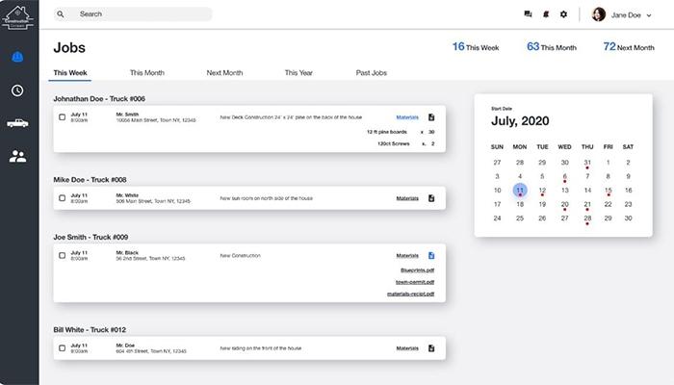
Task: Check the Mr. Doe job checkbox
Action: point(63,348)
